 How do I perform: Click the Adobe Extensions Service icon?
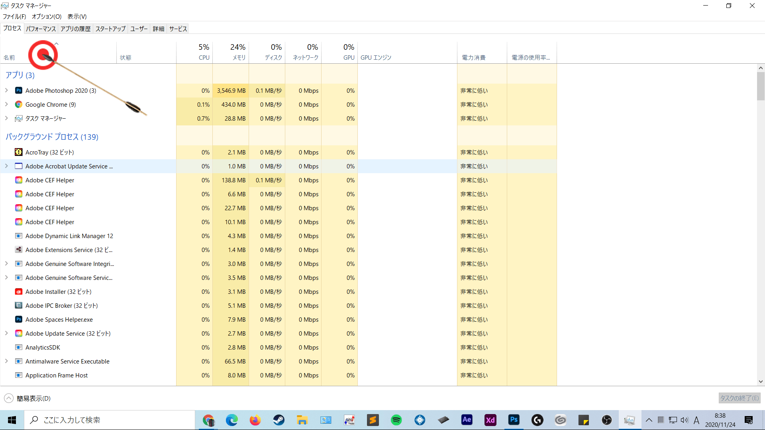[x=19, y=250]
